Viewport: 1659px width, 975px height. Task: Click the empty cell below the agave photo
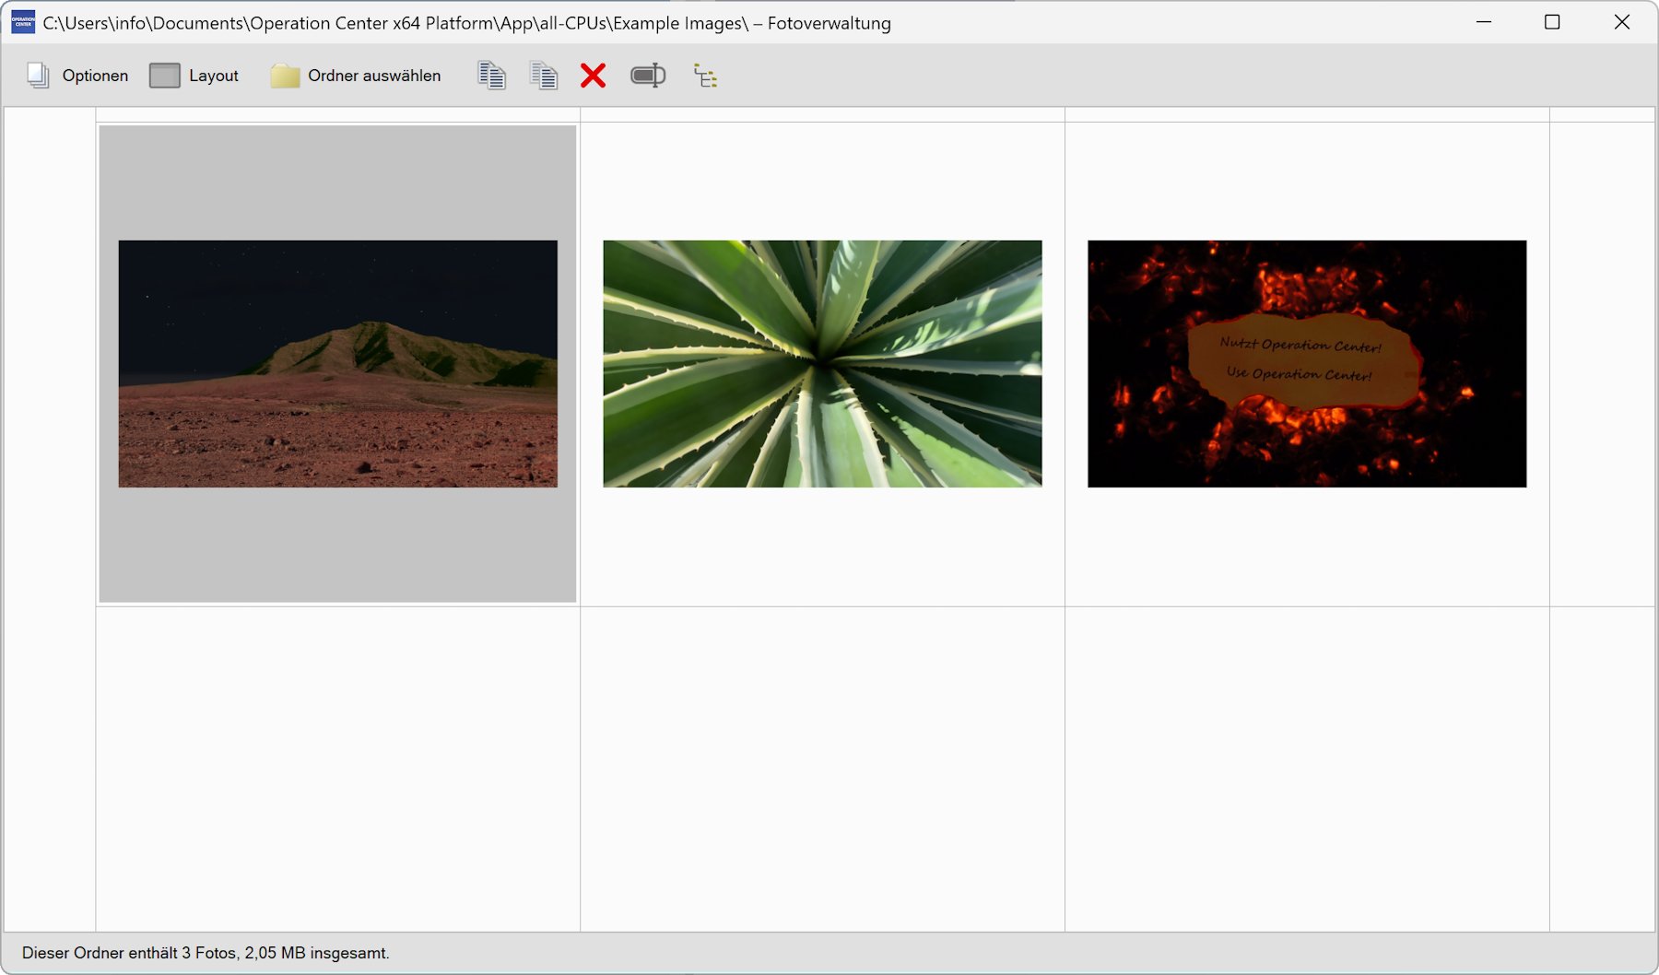click(822, 769)
